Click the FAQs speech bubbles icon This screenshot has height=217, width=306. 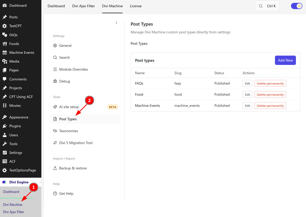(4, 35)
